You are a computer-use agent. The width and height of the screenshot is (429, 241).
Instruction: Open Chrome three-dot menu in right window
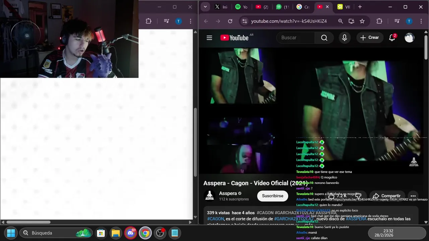pos(421,21)
